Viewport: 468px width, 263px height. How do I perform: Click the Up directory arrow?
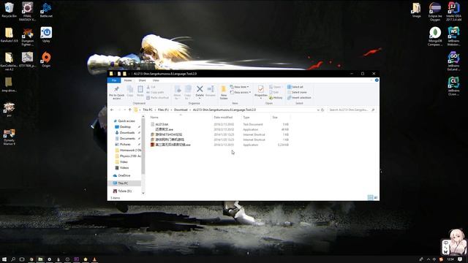pyautogui.click(x=130, y=110)
